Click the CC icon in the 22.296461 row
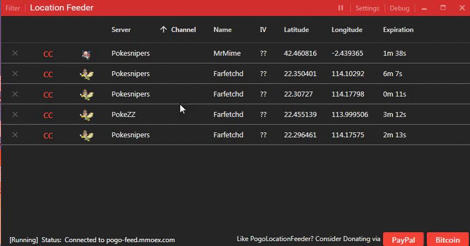The image size is (470, 246). (x=48, y=136)
